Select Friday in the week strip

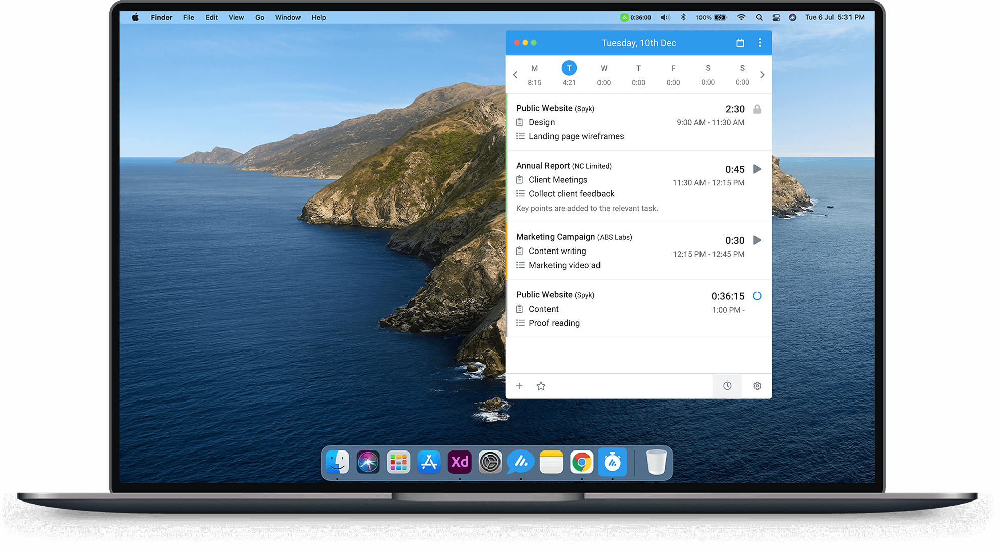pos(673,68)
